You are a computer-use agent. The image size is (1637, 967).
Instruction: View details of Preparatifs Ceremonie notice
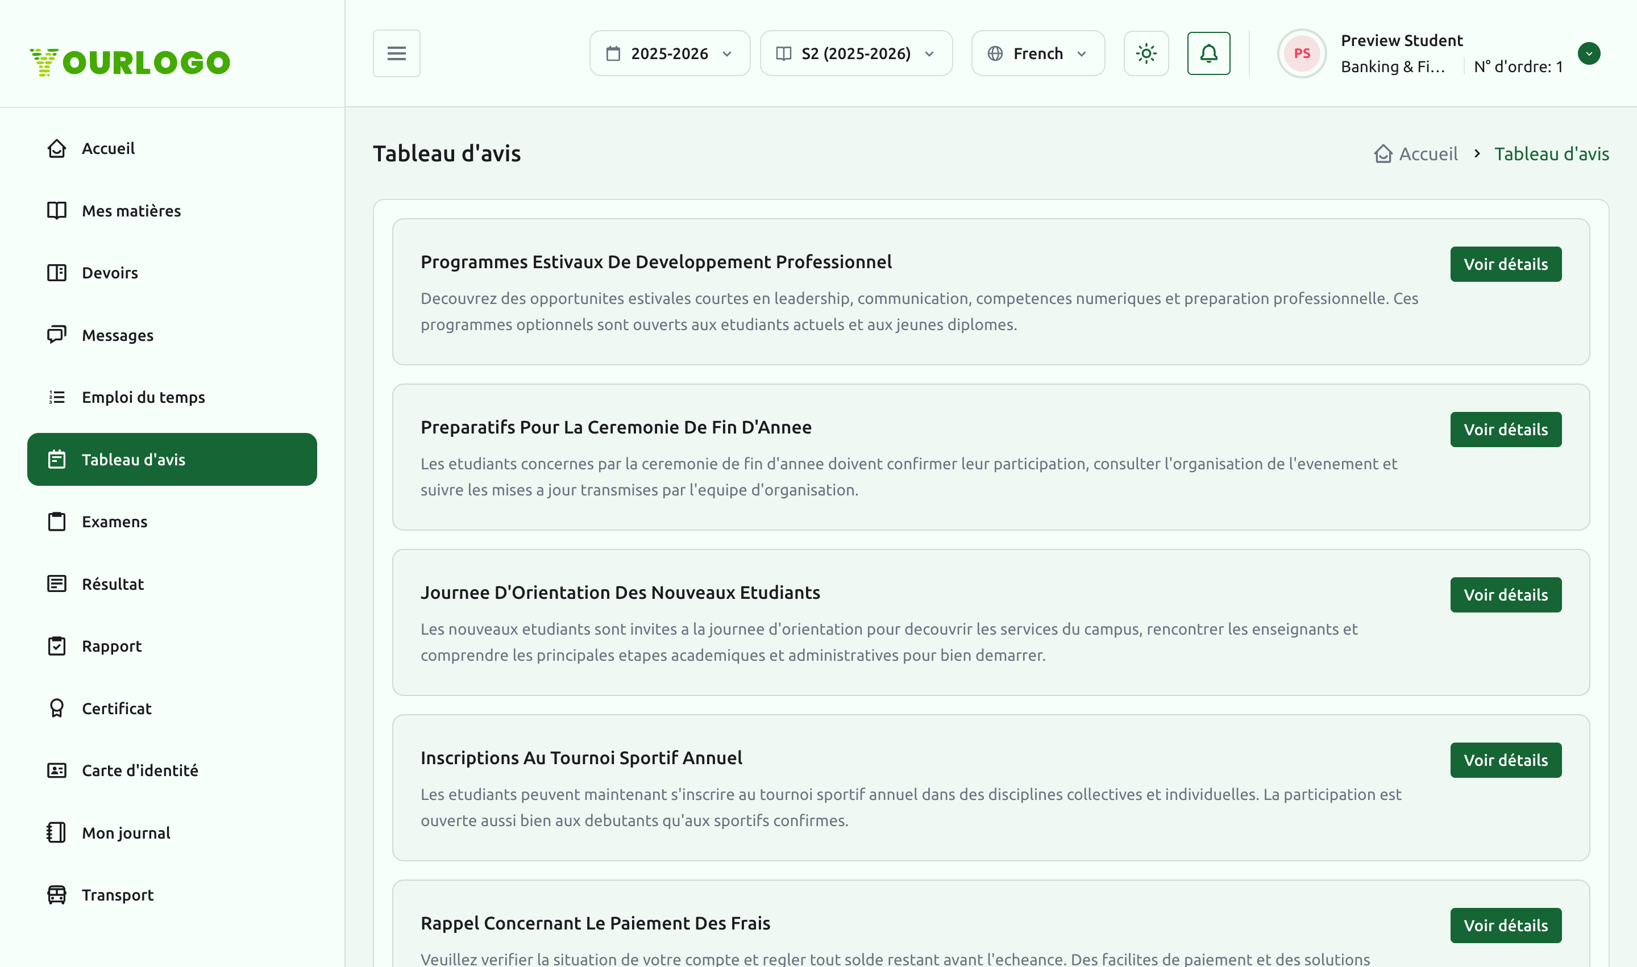[x=1505, y=430]
